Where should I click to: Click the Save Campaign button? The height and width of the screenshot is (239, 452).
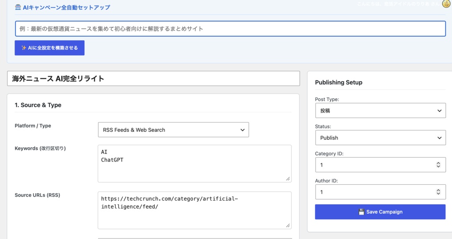tap(380, 212)
